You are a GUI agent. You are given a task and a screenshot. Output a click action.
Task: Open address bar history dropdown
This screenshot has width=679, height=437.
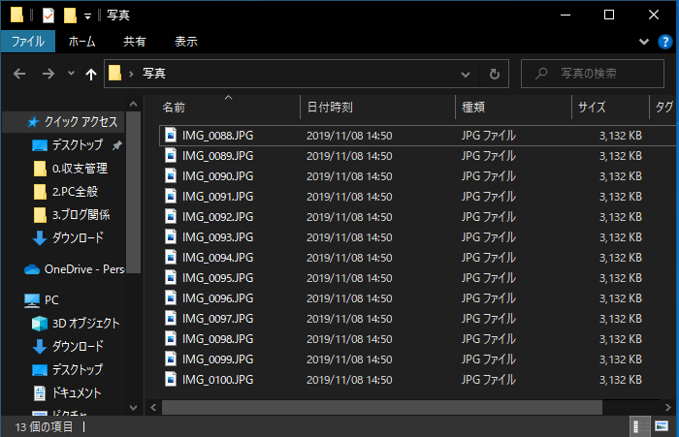click(467, 74)
